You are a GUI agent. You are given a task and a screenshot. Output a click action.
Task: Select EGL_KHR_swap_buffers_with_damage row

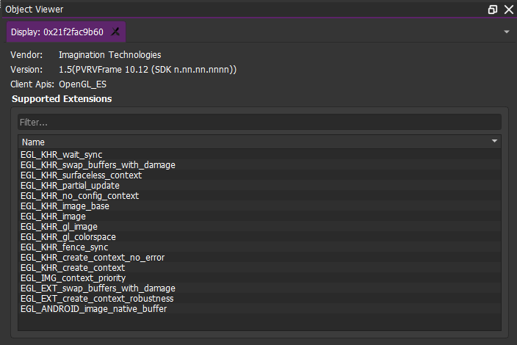pos(259,164)
